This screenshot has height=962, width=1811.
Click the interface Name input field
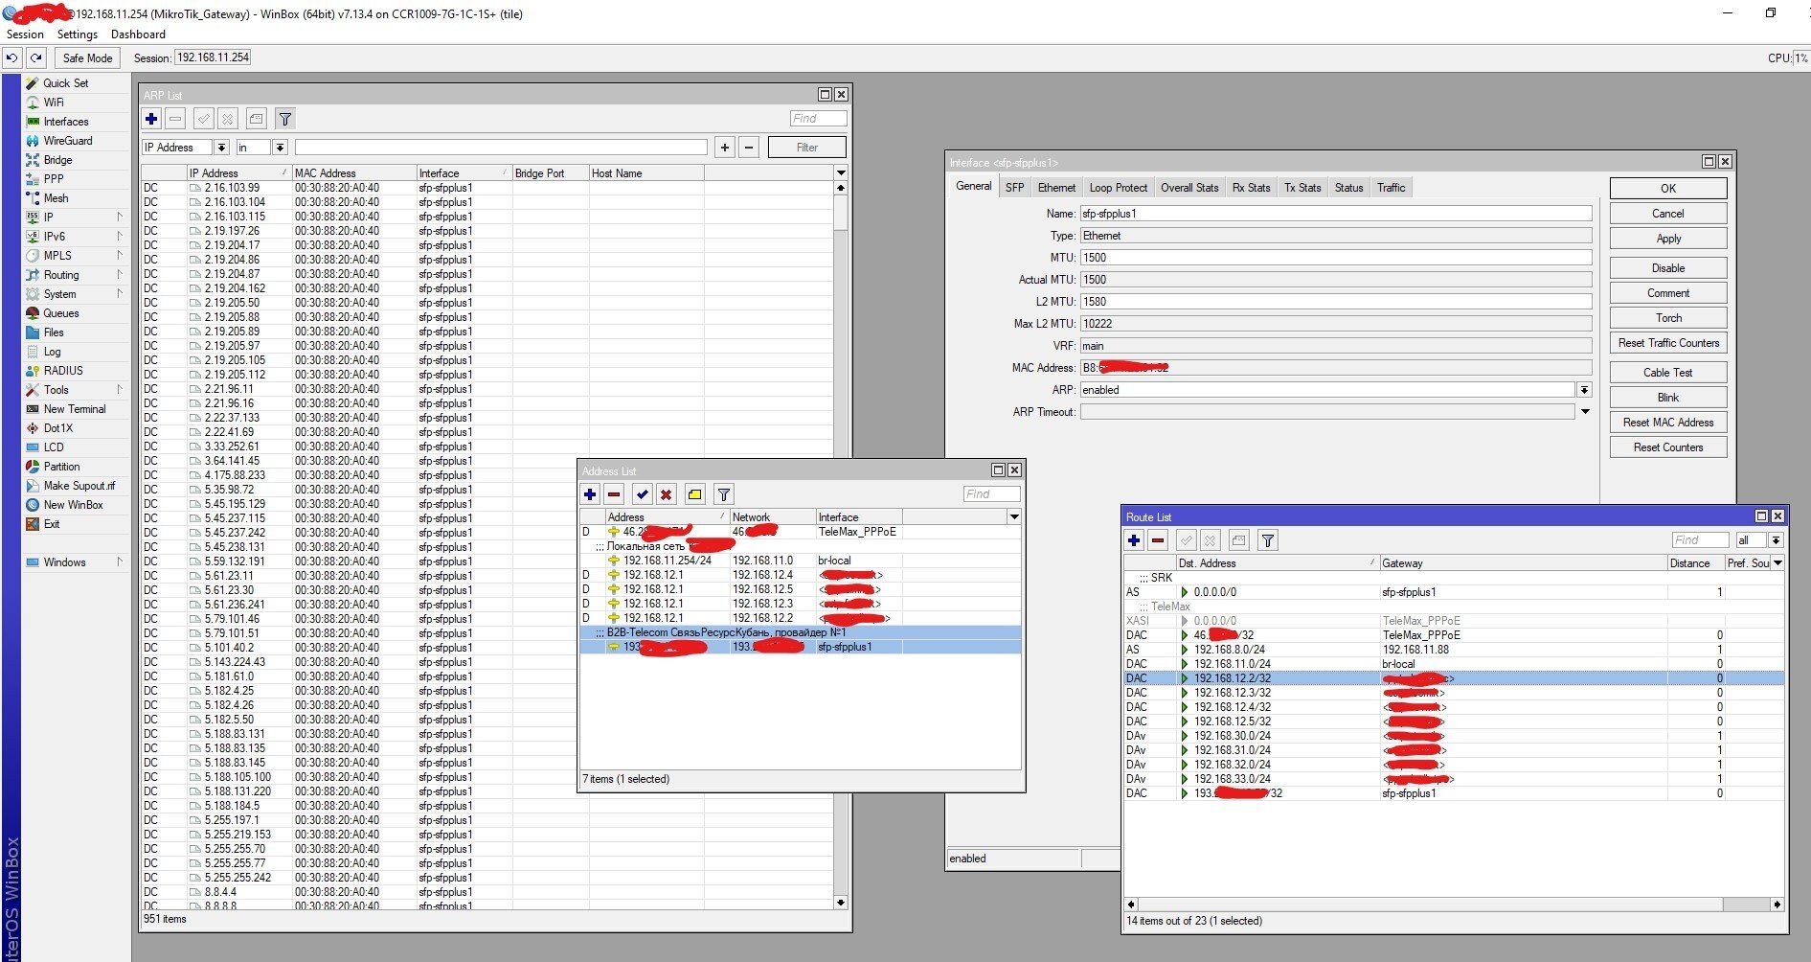(x=1335, y=214)
